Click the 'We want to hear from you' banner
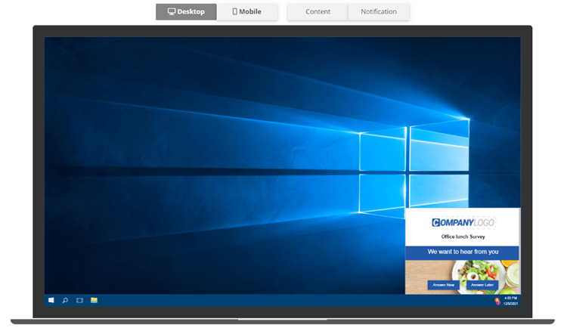 [462, 252]
